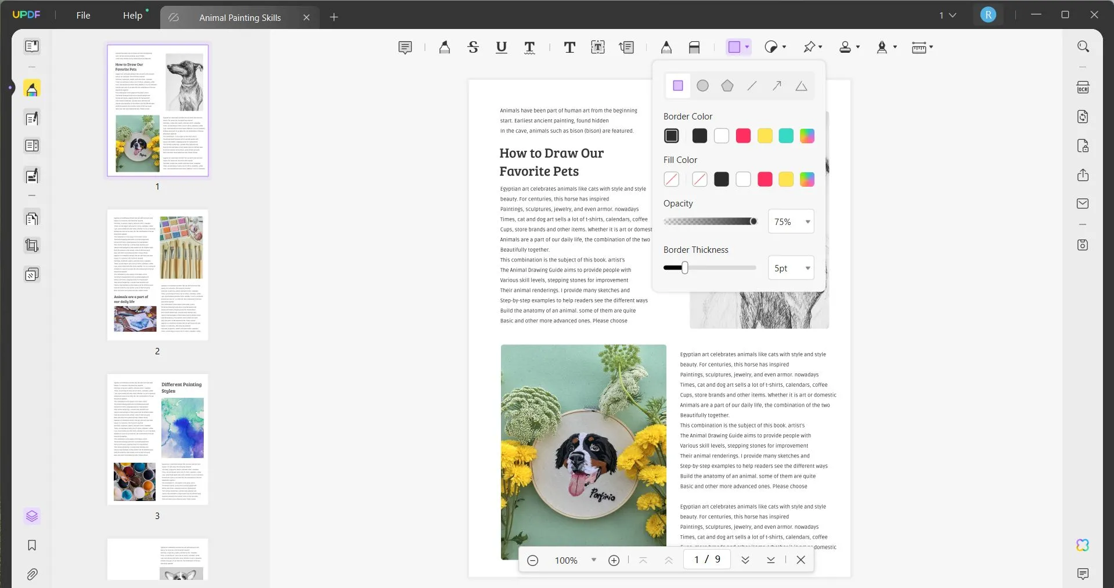1114x588 pixels.
Task: Open the search panel
Action: (1083, 46)
